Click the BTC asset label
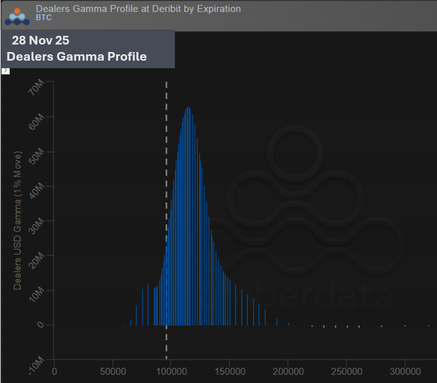 click(x=44, y=18)
